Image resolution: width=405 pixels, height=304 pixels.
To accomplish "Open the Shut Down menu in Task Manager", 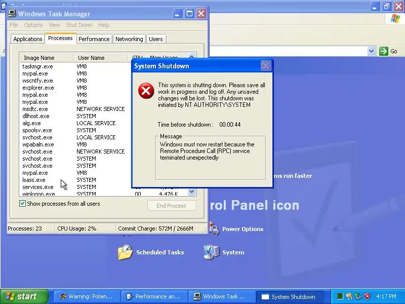I will point(79,25).
